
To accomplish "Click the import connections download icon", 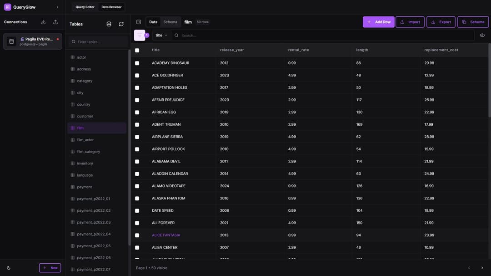I will click(43, 22).
